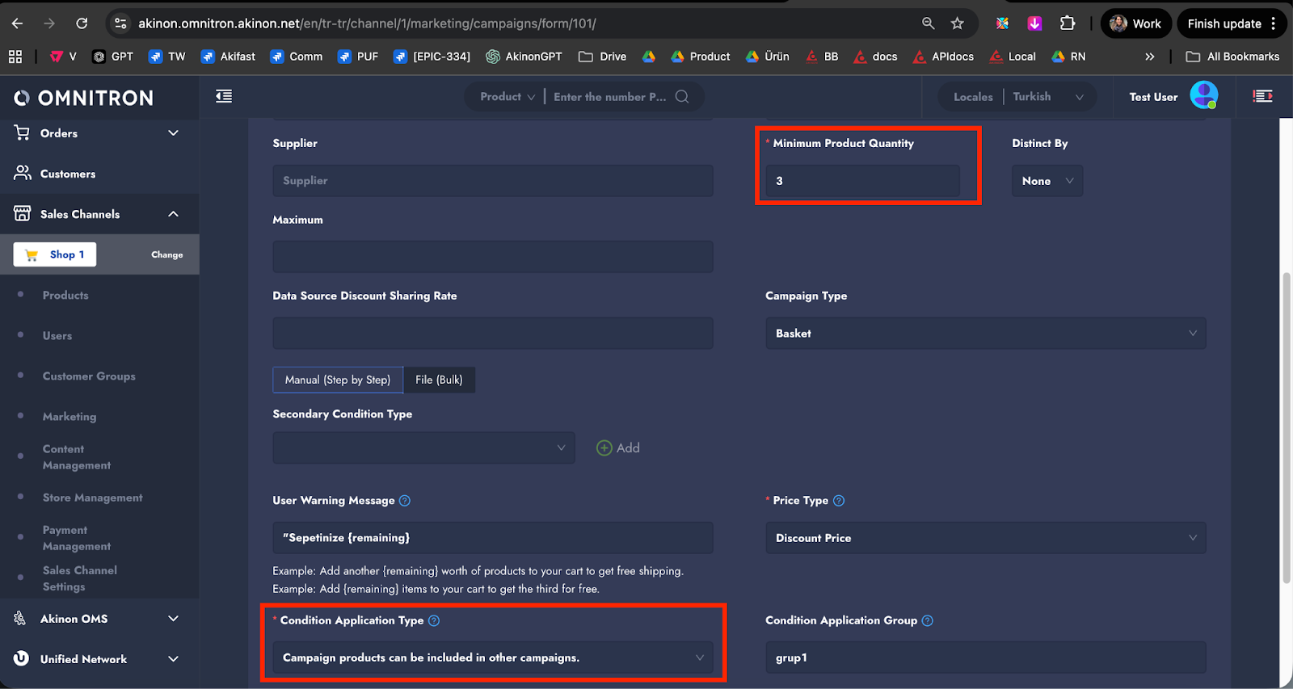Open Marketing in the sidebar
1293x689 pixels.
69,417
